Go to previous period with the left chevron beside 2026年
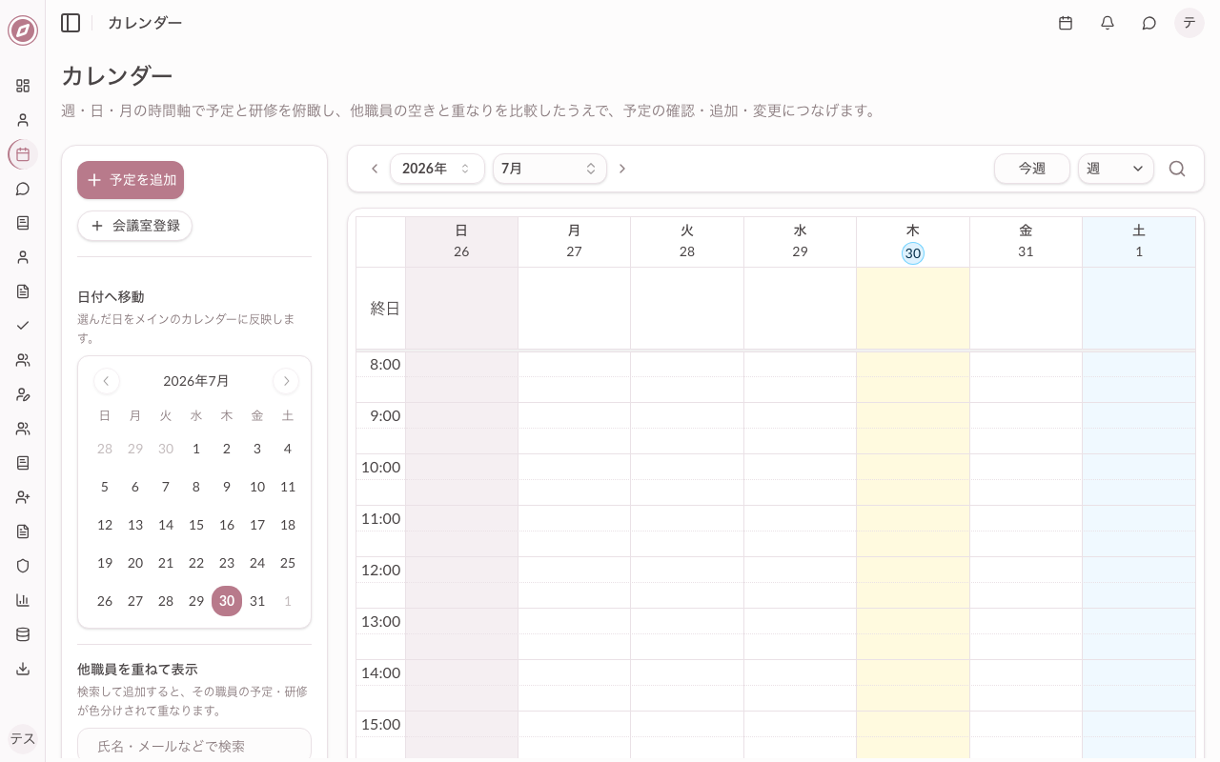This screenshot has height=762, width=1220. [x=375, y=169]
